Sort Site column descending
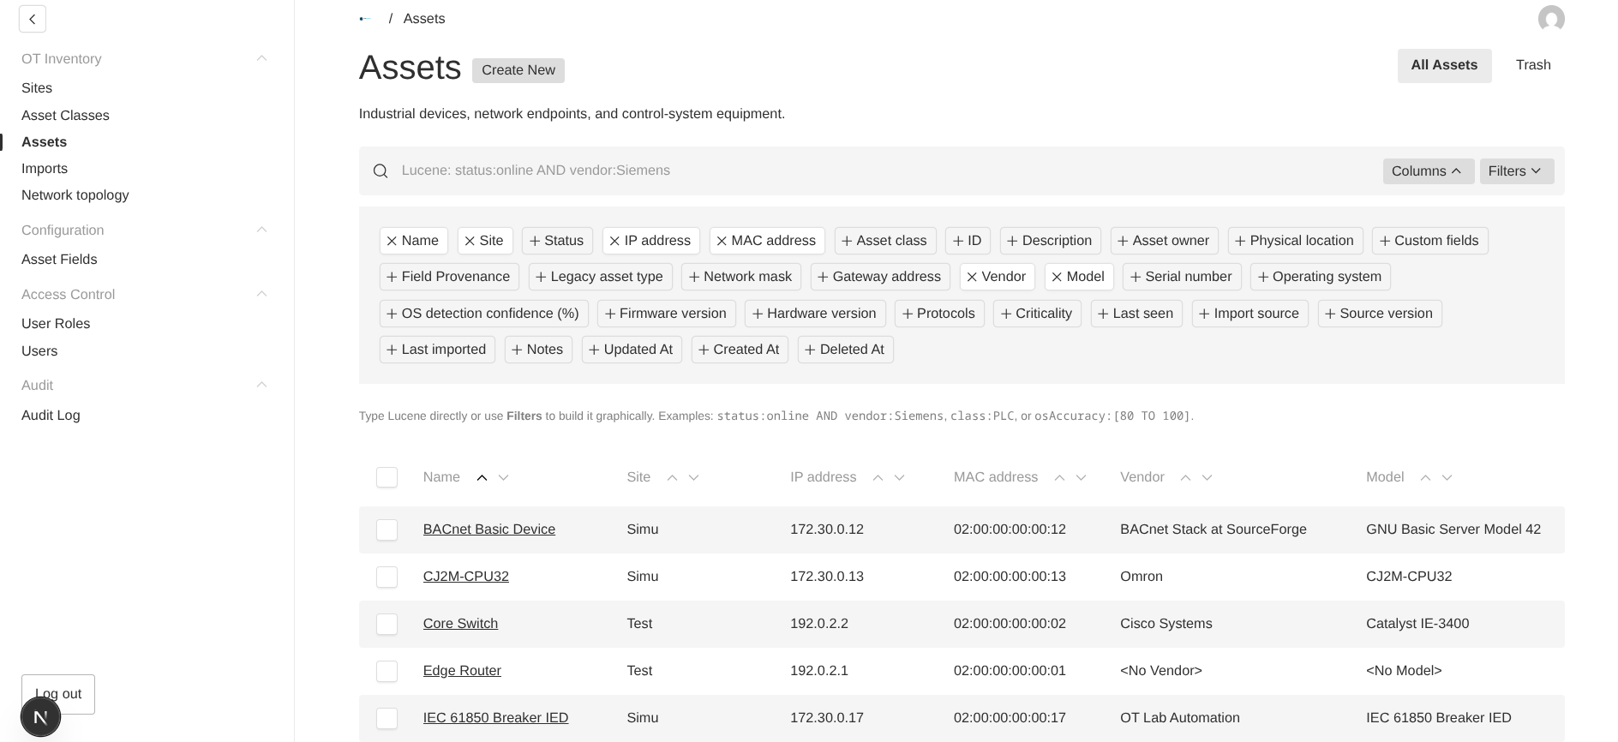 point(694,478)
